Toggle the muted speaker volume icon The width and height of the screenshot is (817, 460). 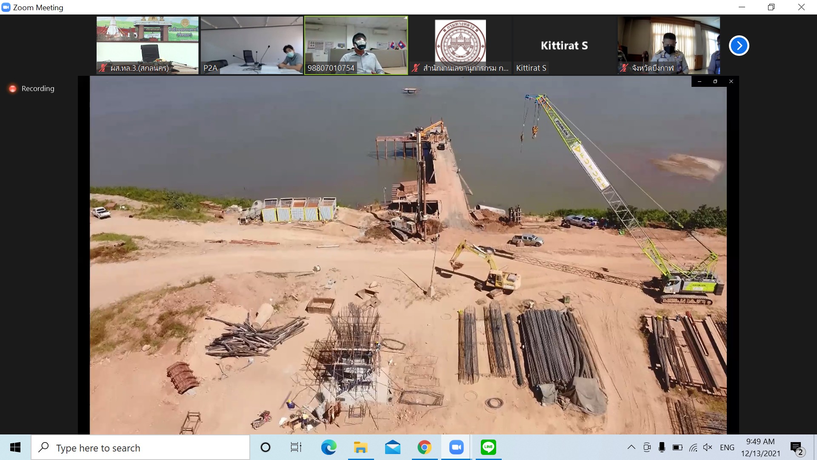(x=708, y=447)
